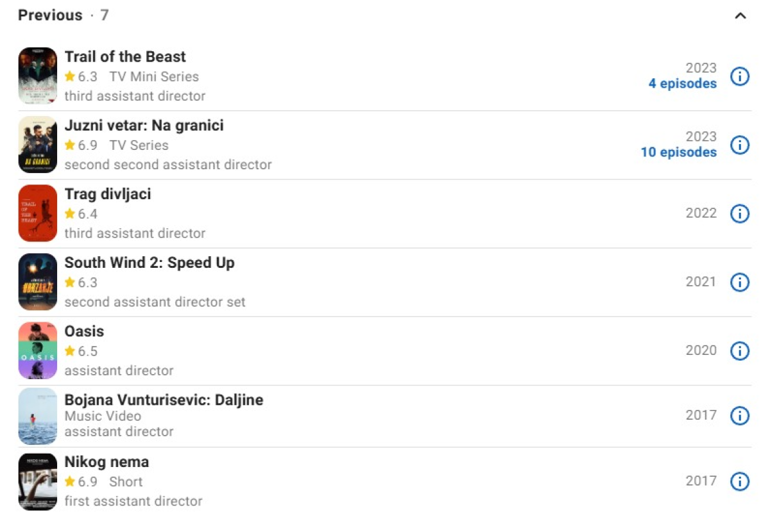Collapse the Previous credits section
Image resolution: width=770 pixels, height=526 pixels.
[740, 16]
